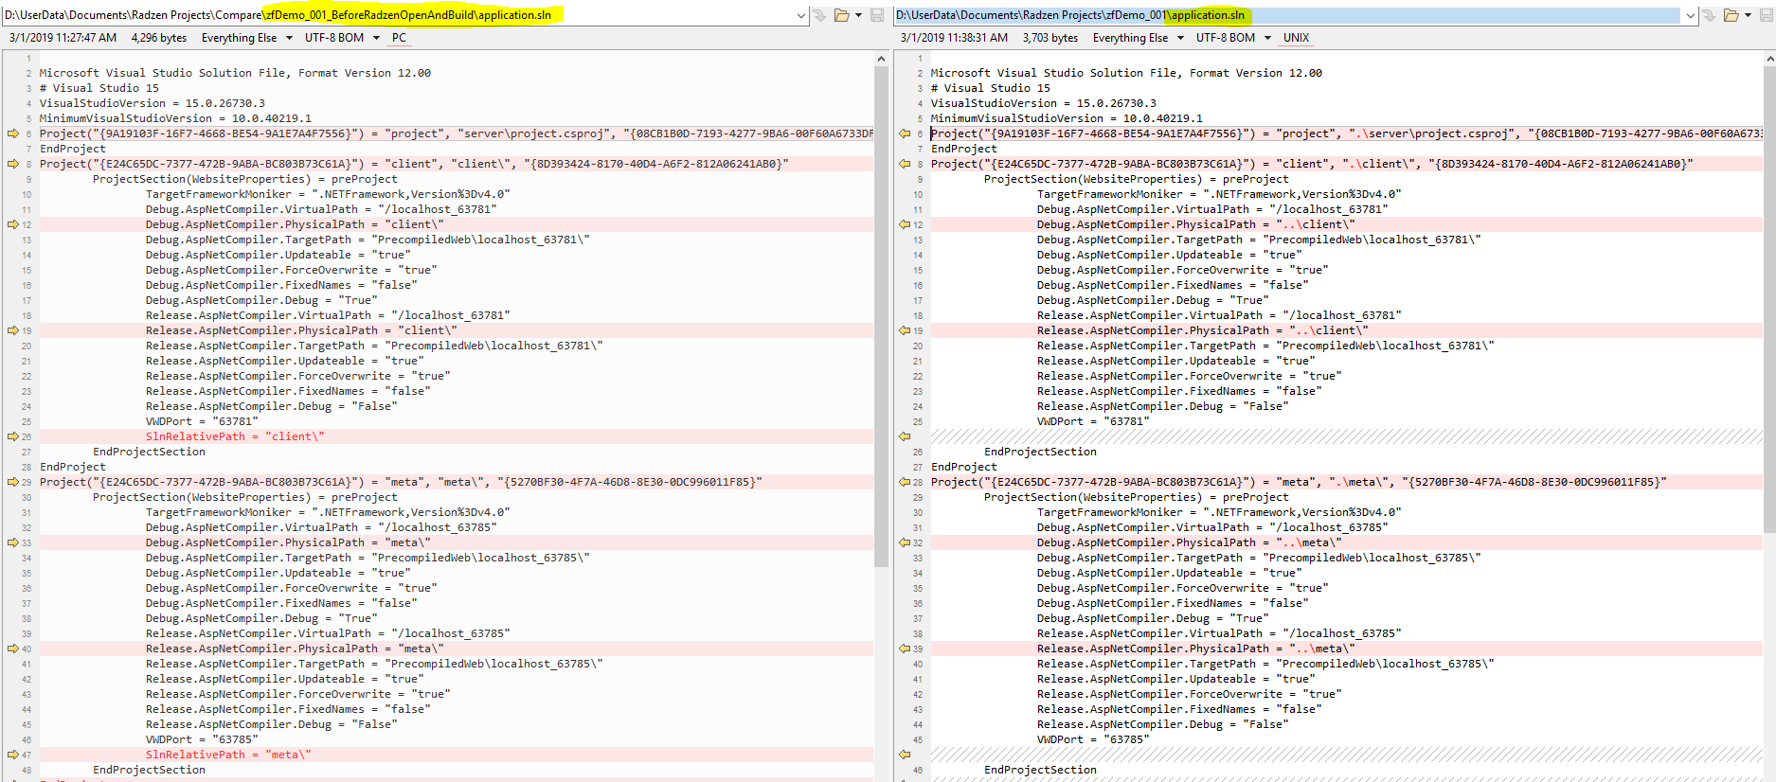
Task: Copy left line 47 SlnRelativePath meta to right
Action: [x=13, y=755]
